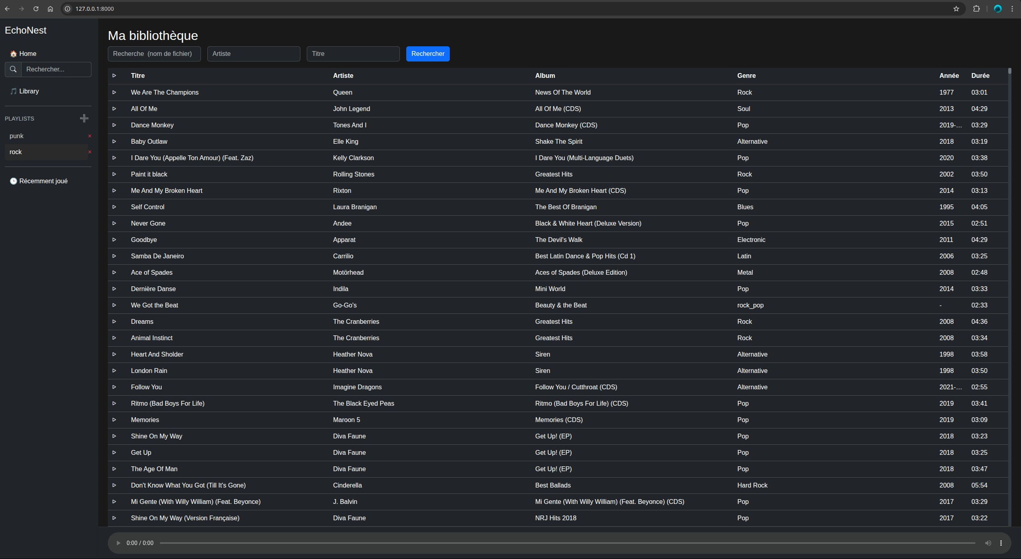1021x559 pixels.
Task: Play Paint it black row icon
Action: tap(114, 174)
